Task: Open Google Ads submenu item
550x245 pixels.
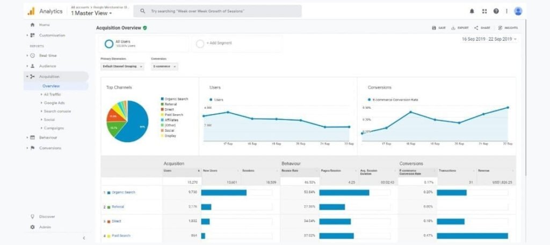Action: tap(54, 103)
